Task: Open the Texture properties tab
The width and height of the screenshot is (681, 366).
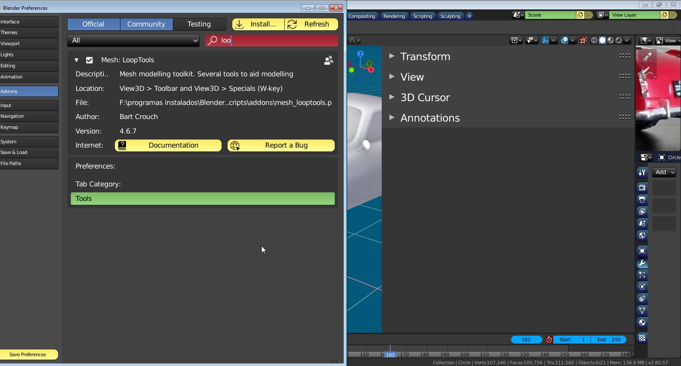Action: click(x=642, y=338)
